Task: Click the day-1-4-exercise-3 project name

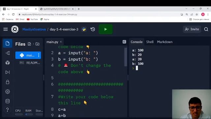Action: tap(64, 29)
